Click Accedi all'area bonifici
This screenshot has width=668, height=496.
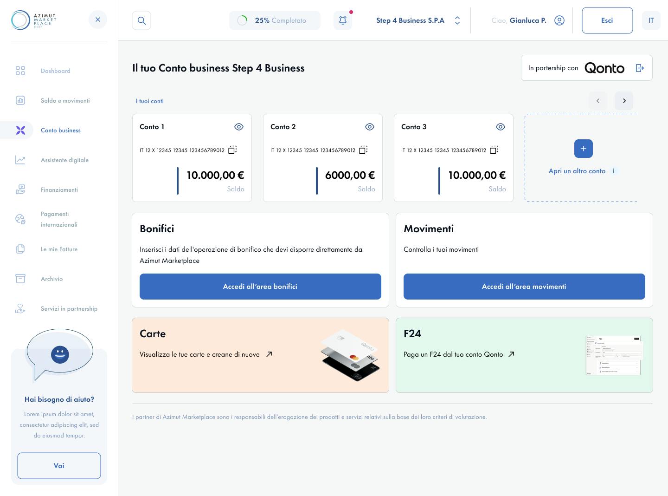point(260,287)
